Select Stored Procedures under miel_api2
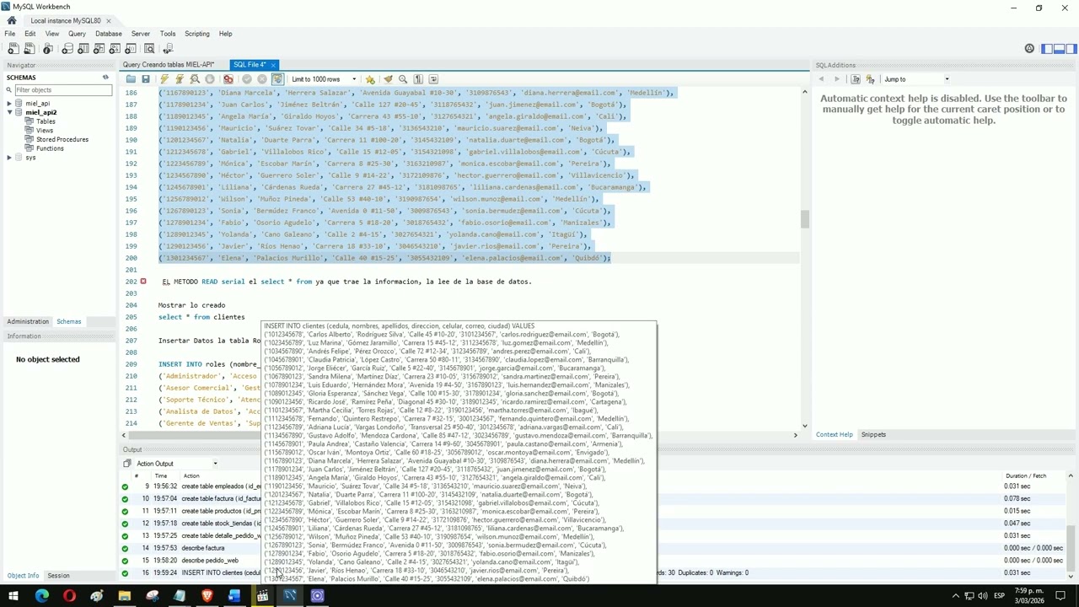The image size is (1079, 607). (x=62, y=139)
